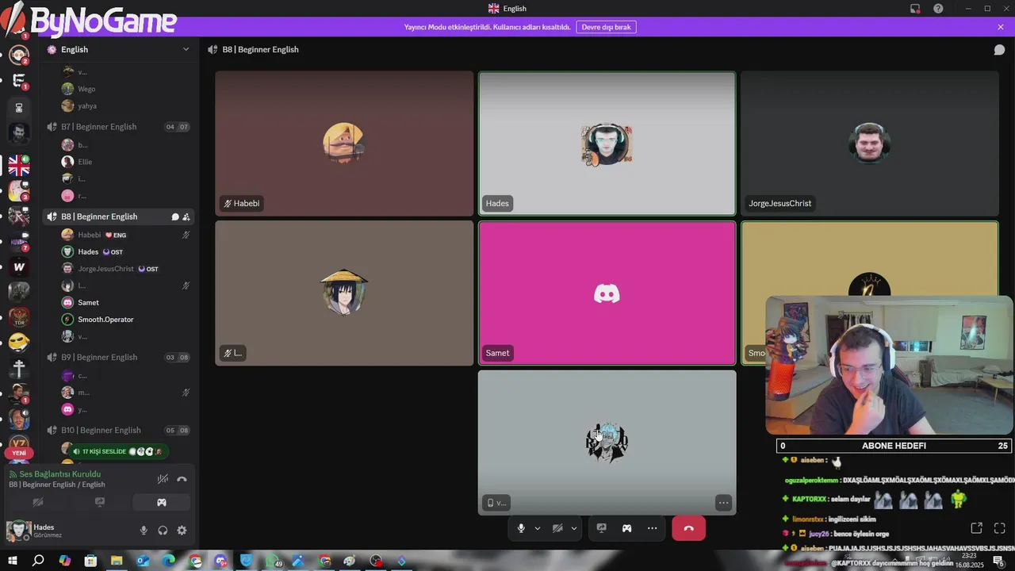Start an activity from call control bar

tap(626, 528)
